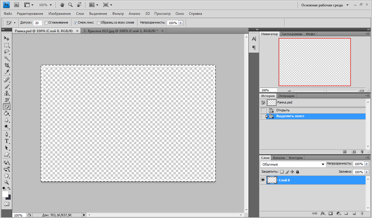The image size is (372, 218).
Task: Open the Paragraph panel icon
Action: pyautogui.click(x=254, y=48)
